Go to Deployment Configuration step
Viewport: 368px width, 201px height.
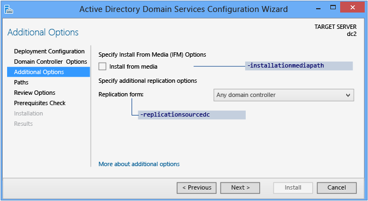pyautogui.click(x=49, y=51)
